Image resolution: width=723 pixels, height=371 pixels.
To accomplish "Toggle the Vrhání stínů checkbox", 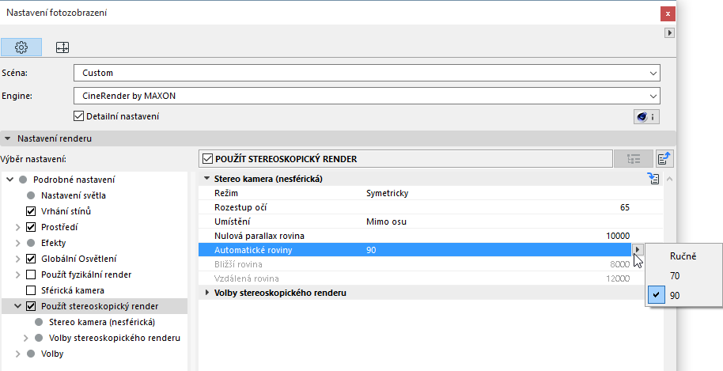I will click(x=31, y=211).
